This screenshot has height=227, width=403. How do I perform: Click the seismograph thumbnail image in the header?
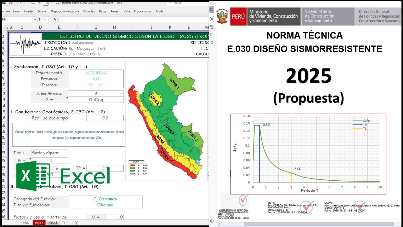click(25, 44)
